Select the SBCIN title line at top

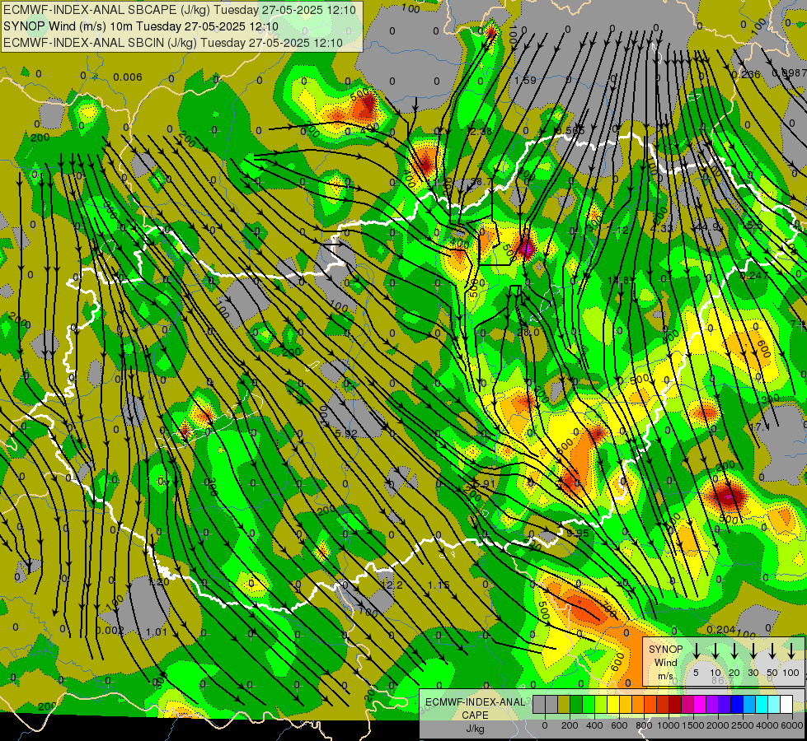[173, 43]
